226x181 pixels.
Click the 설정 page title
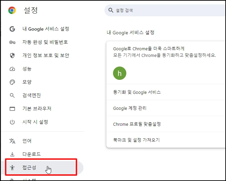click(31, 10)
